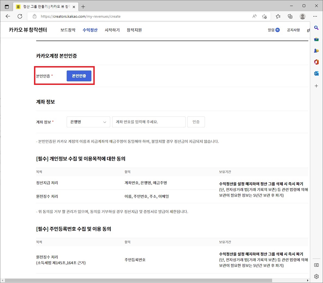Click the horizontal scrollbar right arrow

[x=307, y=281]
